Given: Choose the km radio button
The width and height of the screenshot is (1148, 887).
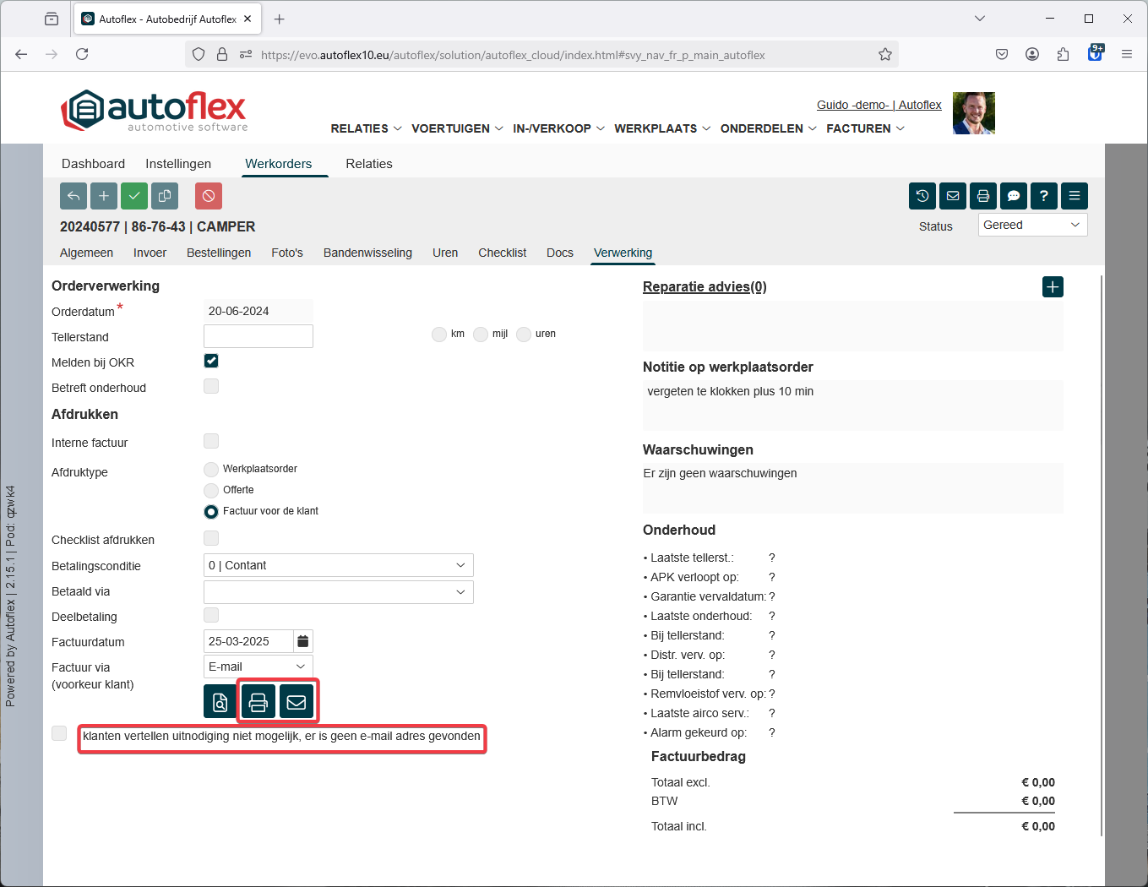Looking at the screenshot, I should tap(439, 335).
